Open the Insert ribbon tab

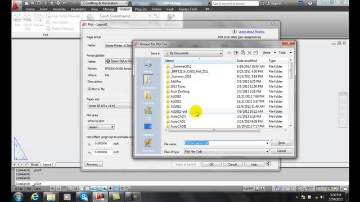(x=43, y=9)
